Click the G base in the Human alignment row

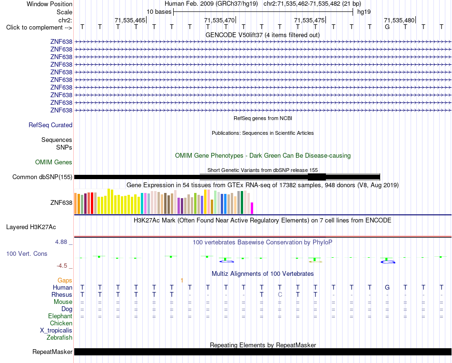pyautogui.click(x=387, y=287)
